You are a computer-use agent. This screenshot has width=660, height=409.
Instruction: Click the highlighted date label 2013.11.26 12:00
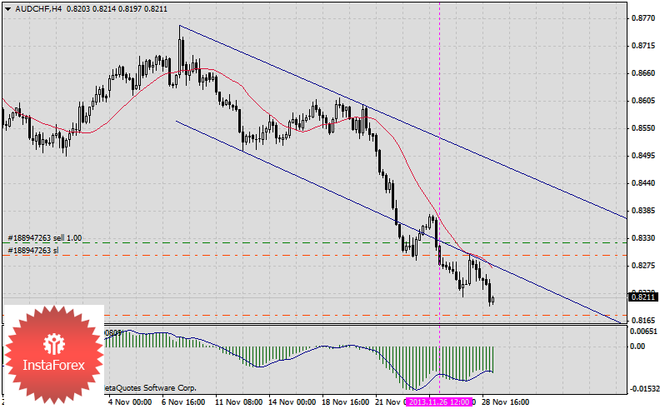(439, 402)
